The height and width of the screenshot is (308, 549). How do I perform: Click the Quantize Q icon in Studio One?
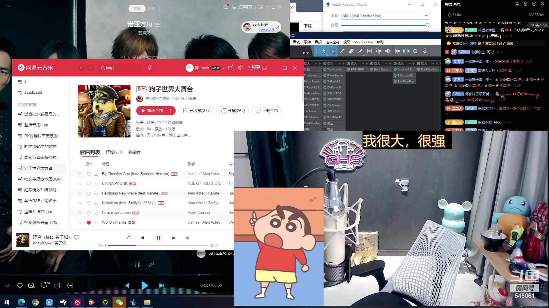pos(415,51)
